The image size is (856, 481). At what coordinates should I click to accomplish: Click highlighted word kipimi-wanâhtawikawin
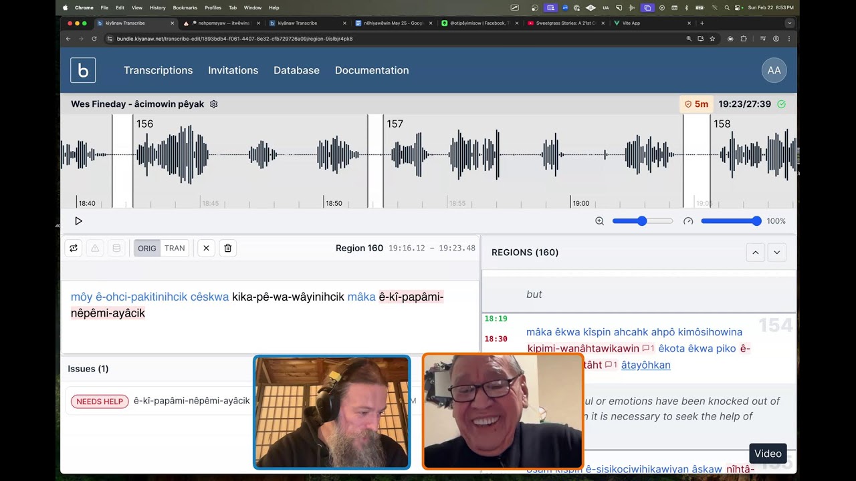click(x=583, y=349)
